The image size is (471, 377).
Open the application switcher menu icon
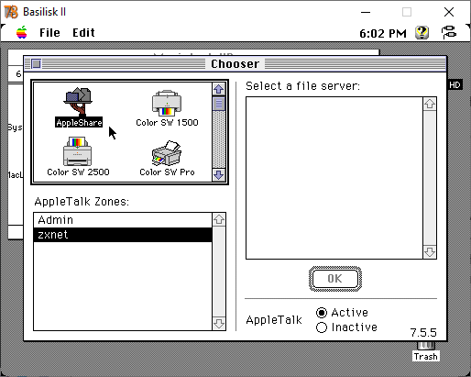449,32
